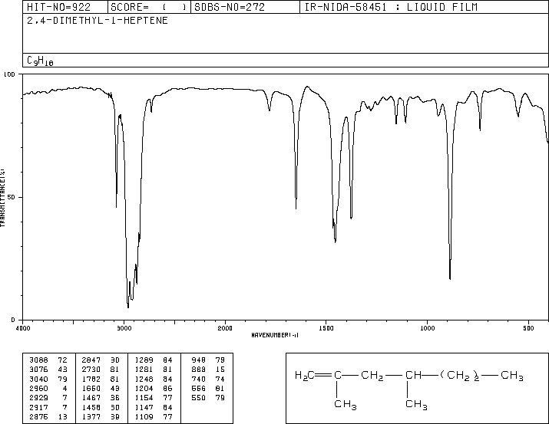Click the 4000 label on the x-axis
The width and height of the screenshot is (549, 424).
pyautogui.click(x=23, y=328)
